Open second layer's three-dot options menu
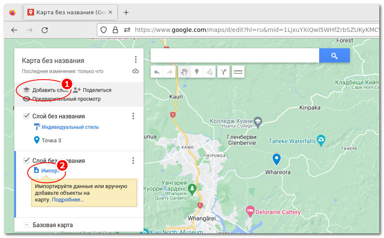Image resolution: width=384 pixels, height=238 pixels. pos(133,161)
